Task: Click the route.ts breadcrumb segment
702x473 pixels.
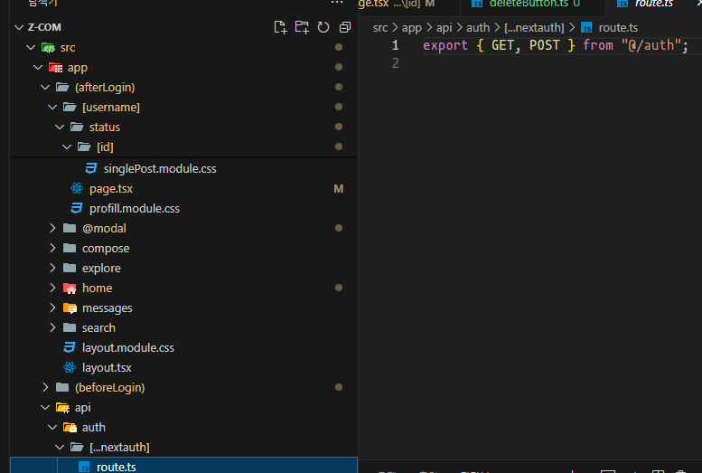Action: [618, 28]
